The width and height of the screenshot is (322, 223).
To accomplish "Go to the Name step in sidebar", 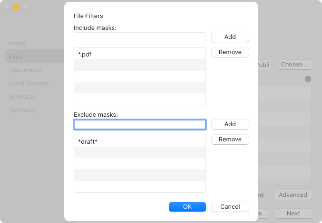I will [17, 43].
